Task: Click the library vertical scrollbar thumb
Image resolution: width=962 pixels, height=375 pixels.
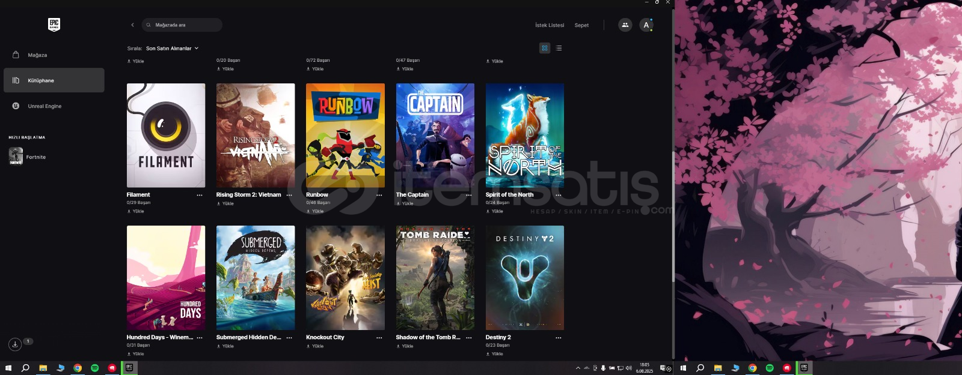Action: click(673, 216)
